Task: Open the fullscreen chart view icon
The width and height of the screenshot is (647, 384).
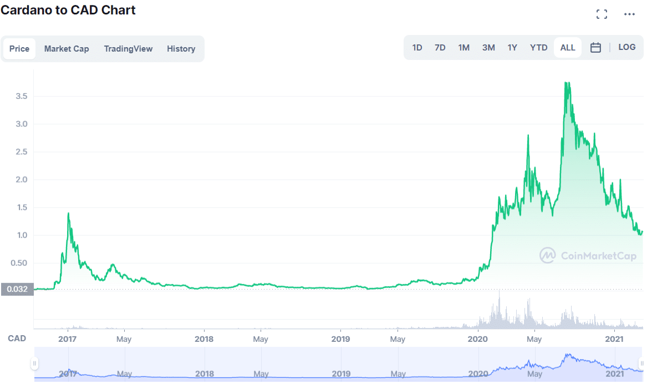Action: click(x=602, y=14)
